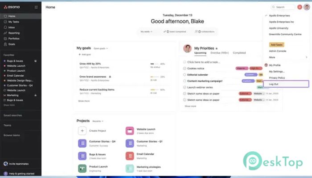Open favorite Email Calendar project
The image size is (312, 178).
point(15,76)
